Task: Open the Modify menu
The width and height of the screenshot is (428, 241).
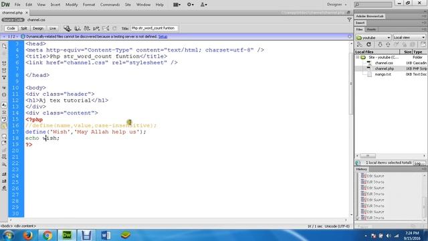Action: pos(72,5)
